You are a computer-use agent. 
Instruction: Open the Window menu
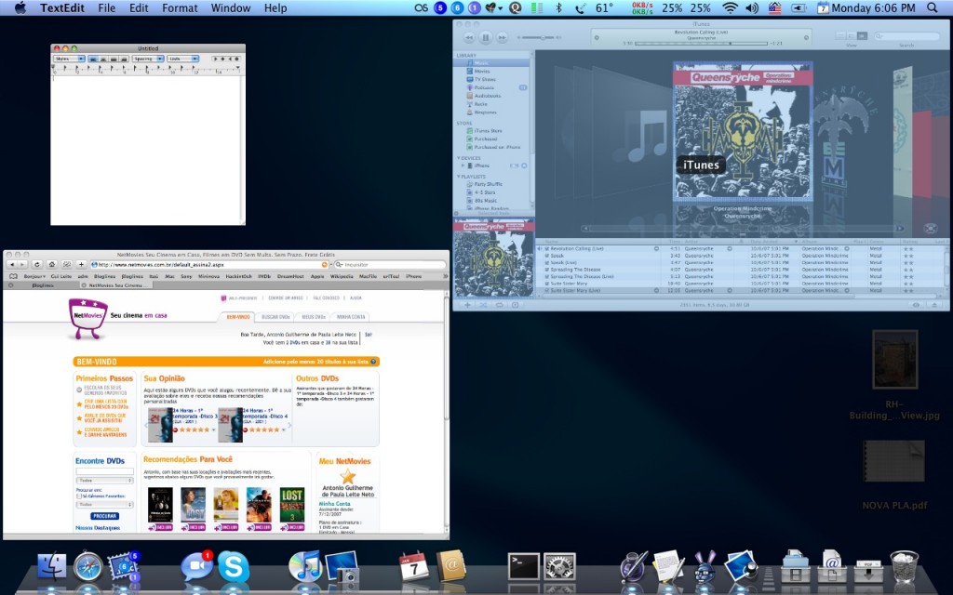click(231, 7)
